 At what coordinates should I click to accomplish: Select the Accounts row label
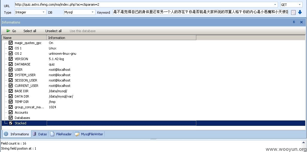click(21, 112)
